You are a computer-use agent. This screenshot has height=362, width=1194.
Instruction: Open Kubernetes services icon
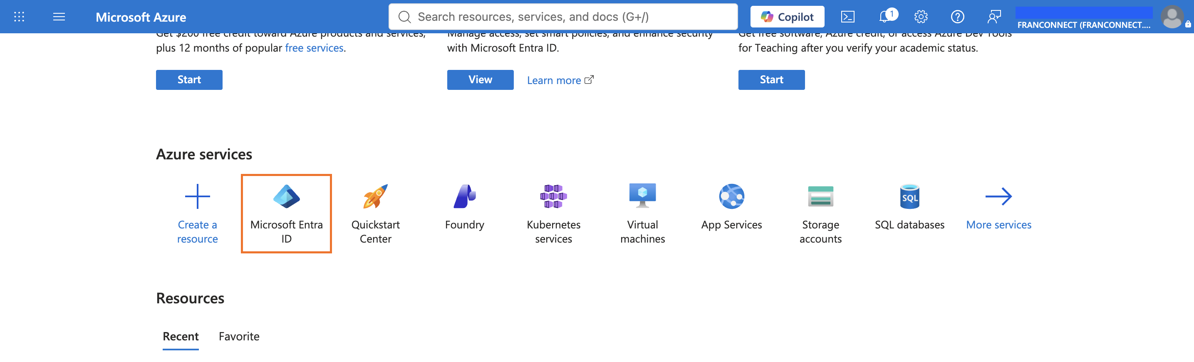553,196
